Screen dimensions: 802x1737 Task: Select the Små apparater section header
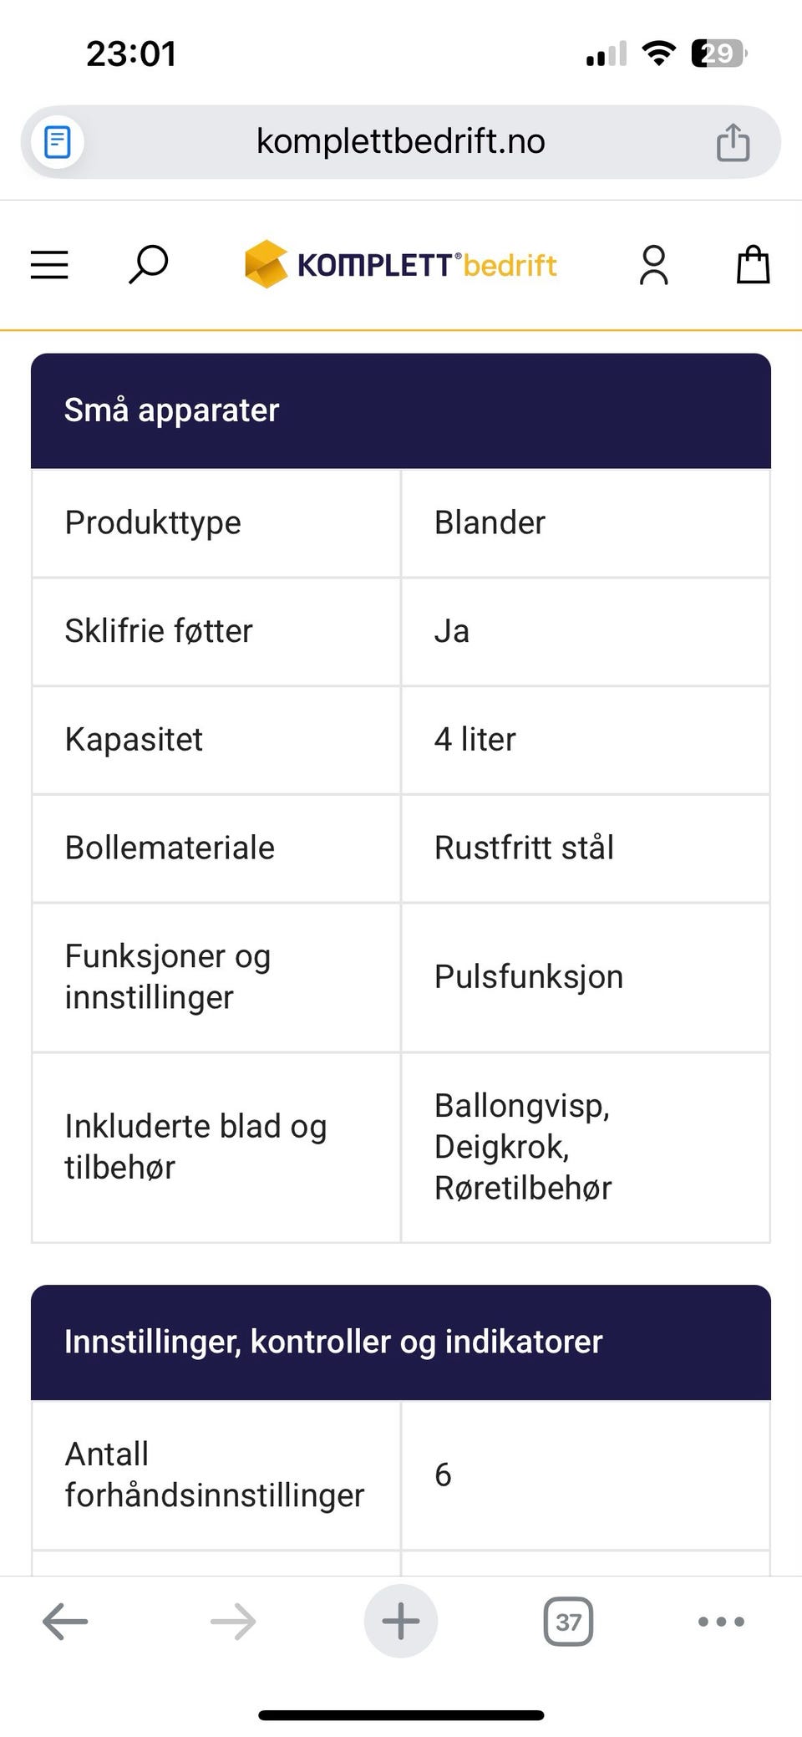click(x=172, y=410)
